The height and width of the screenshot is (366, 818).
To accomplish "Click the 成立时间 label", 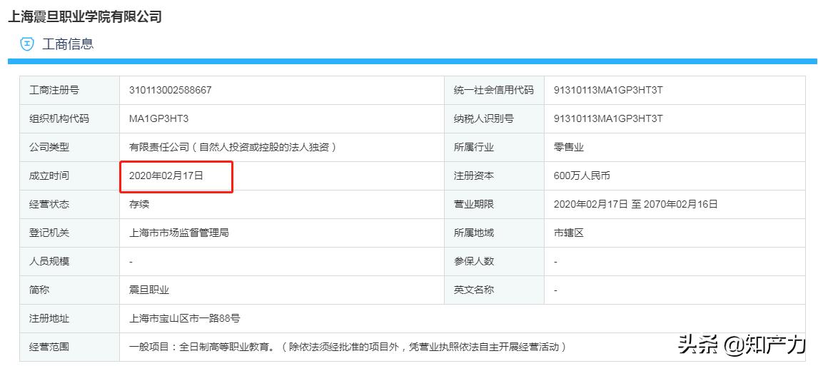I will point(49,176).
